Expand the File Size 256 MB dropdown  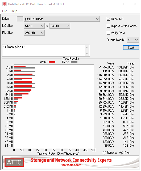click(34, 33)
